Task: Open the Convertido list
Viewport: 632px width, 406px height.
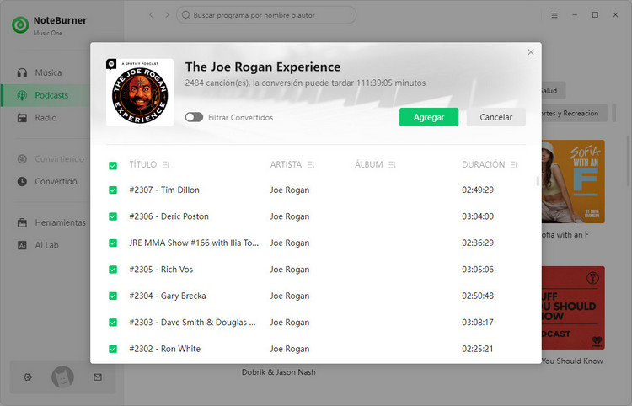Action: 46,182
